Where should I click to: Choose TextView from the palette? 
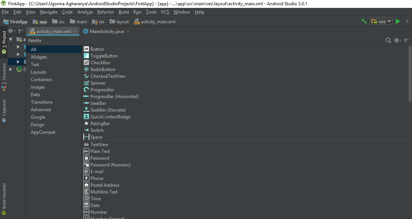coord(96,145)
